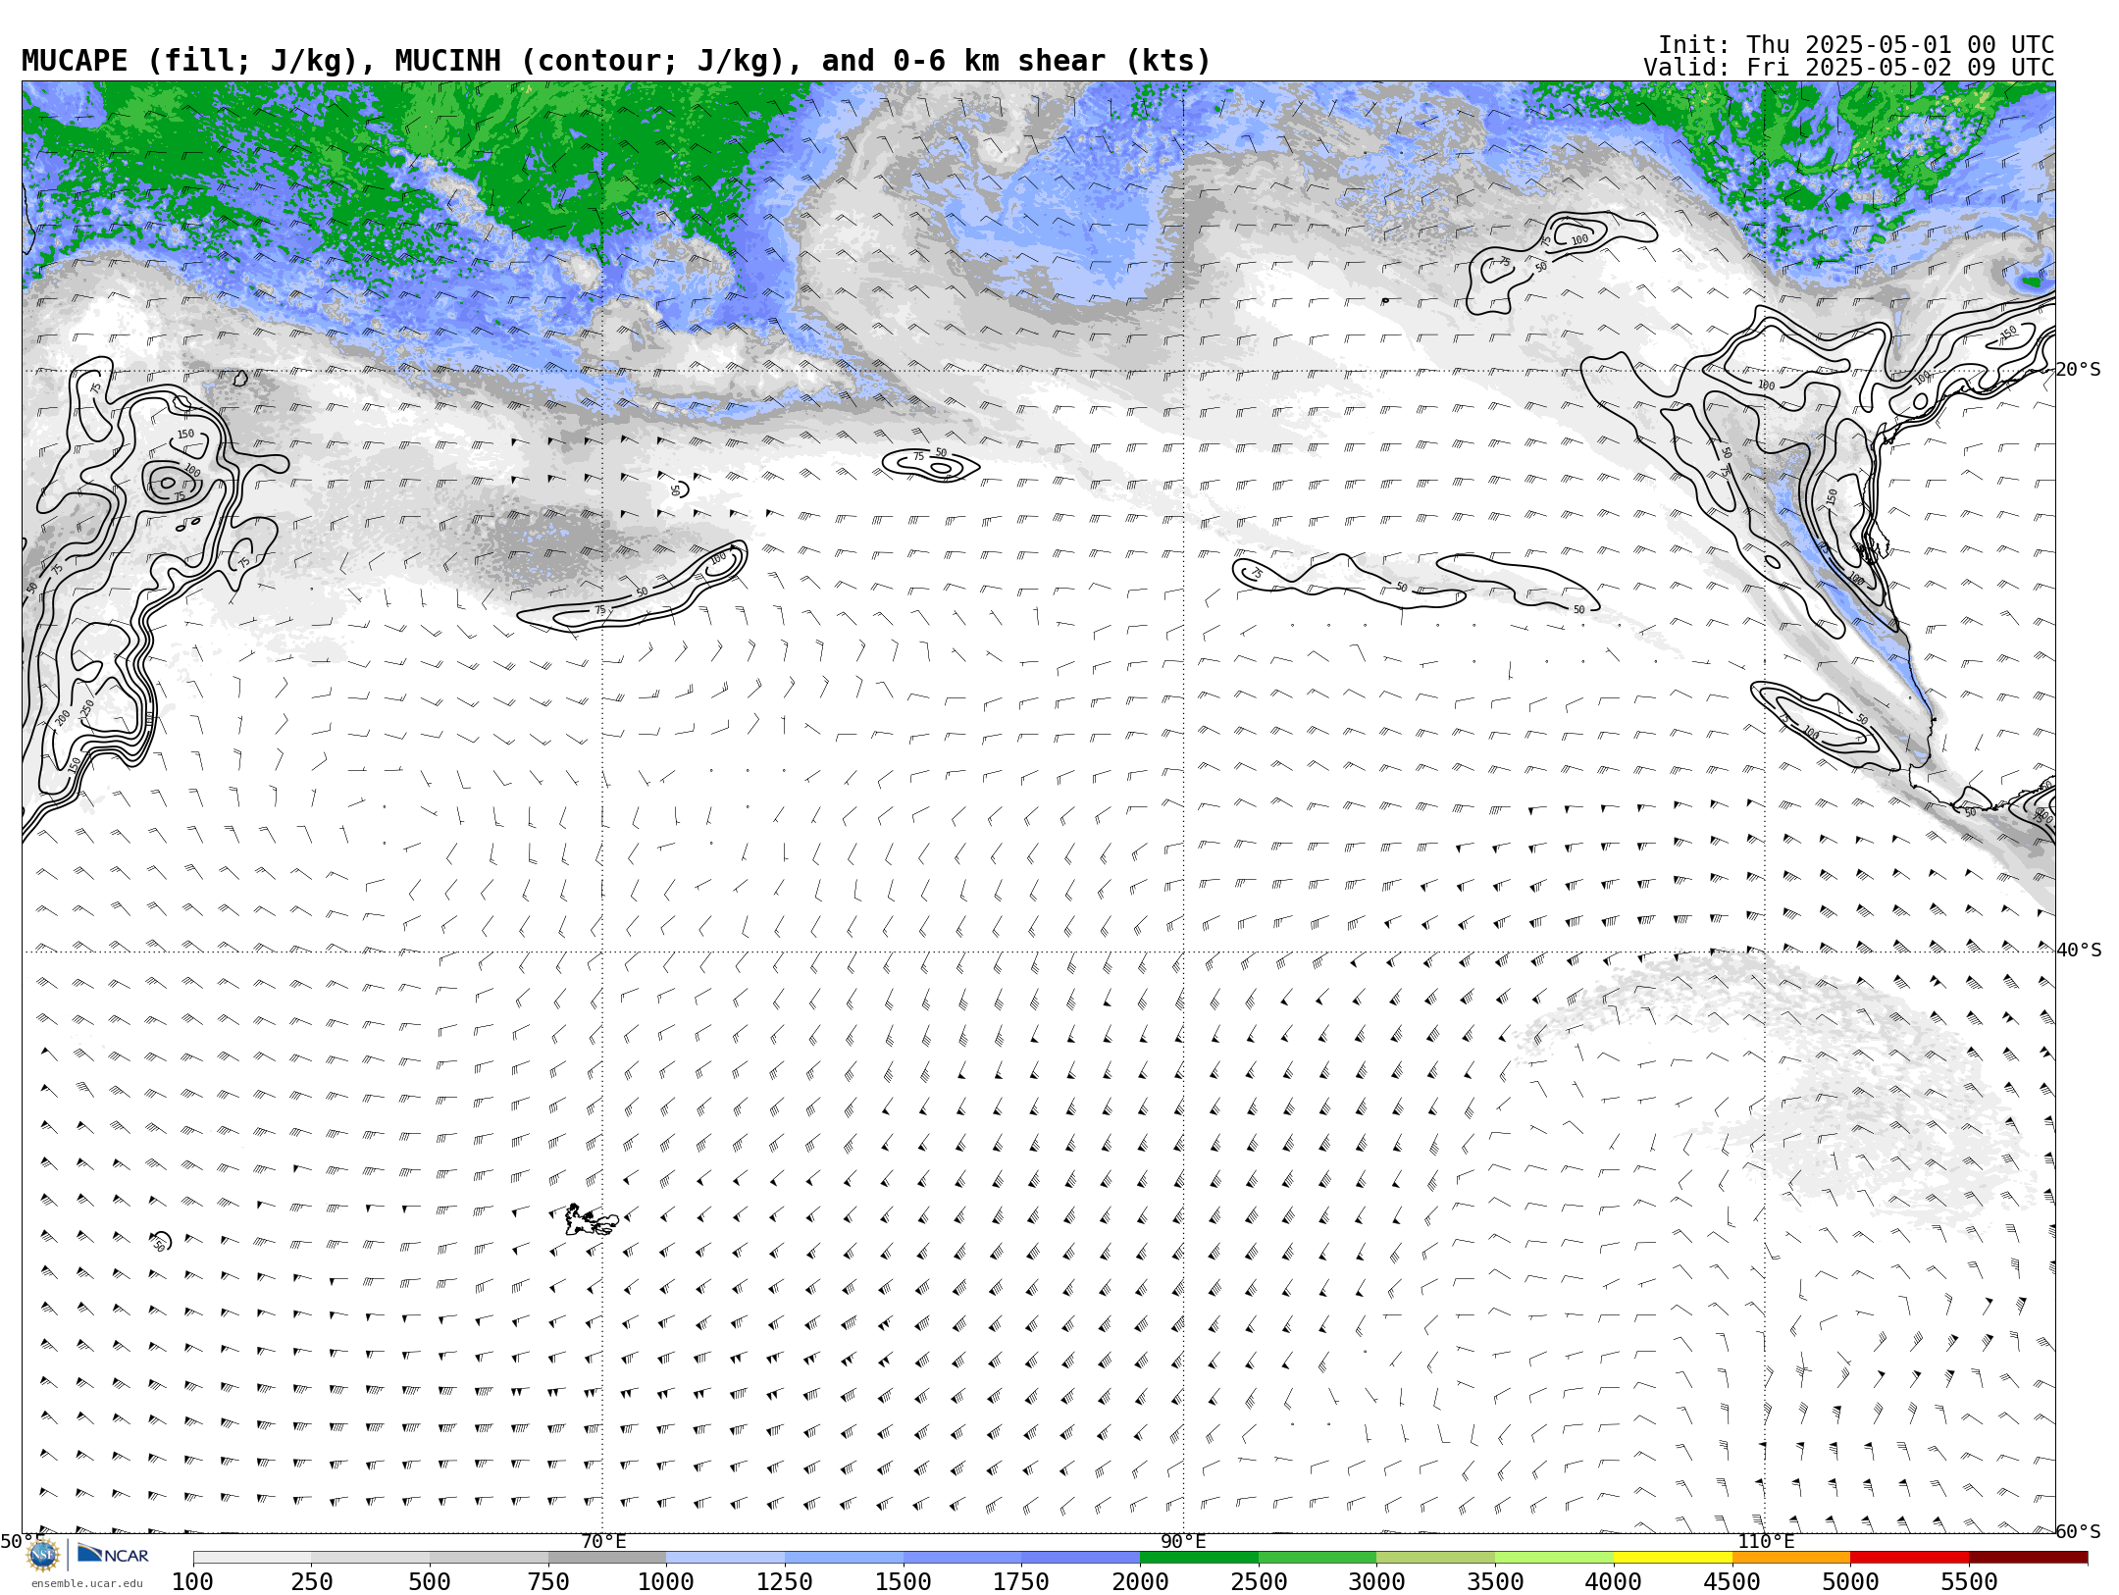Image resolution: width=2119 pixels, height=1595 pixels.
Task: Click the colorbar label 500
Action: coord(430,1582)
